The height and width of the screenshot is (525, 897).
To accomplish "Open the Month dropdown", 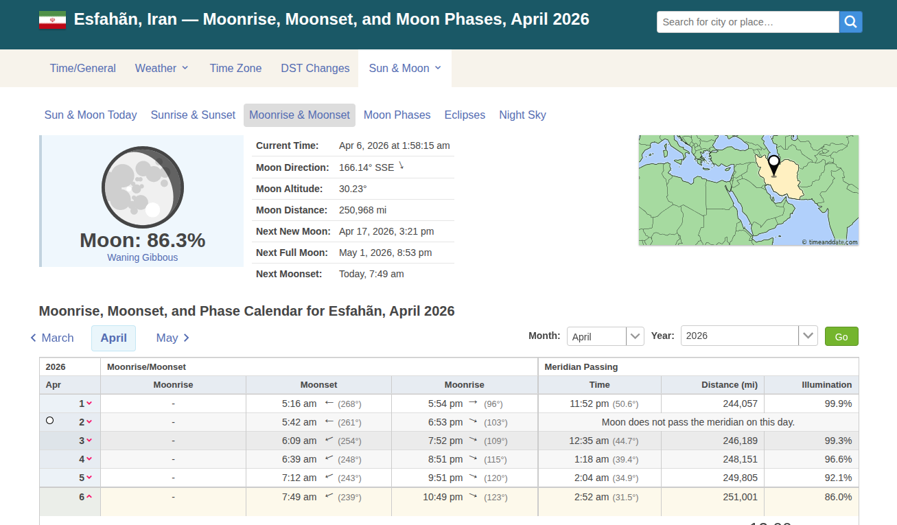I will (x=605, y=336).
